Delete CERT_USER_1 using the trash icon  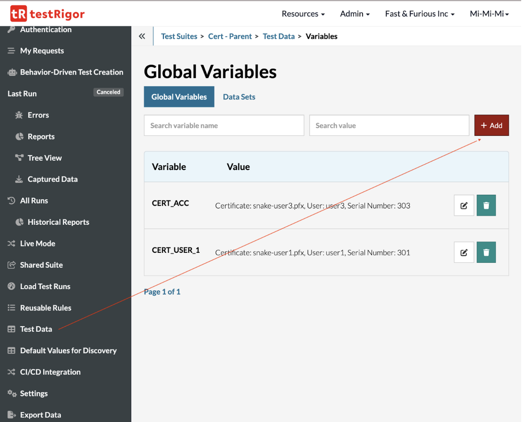point(486,252)
